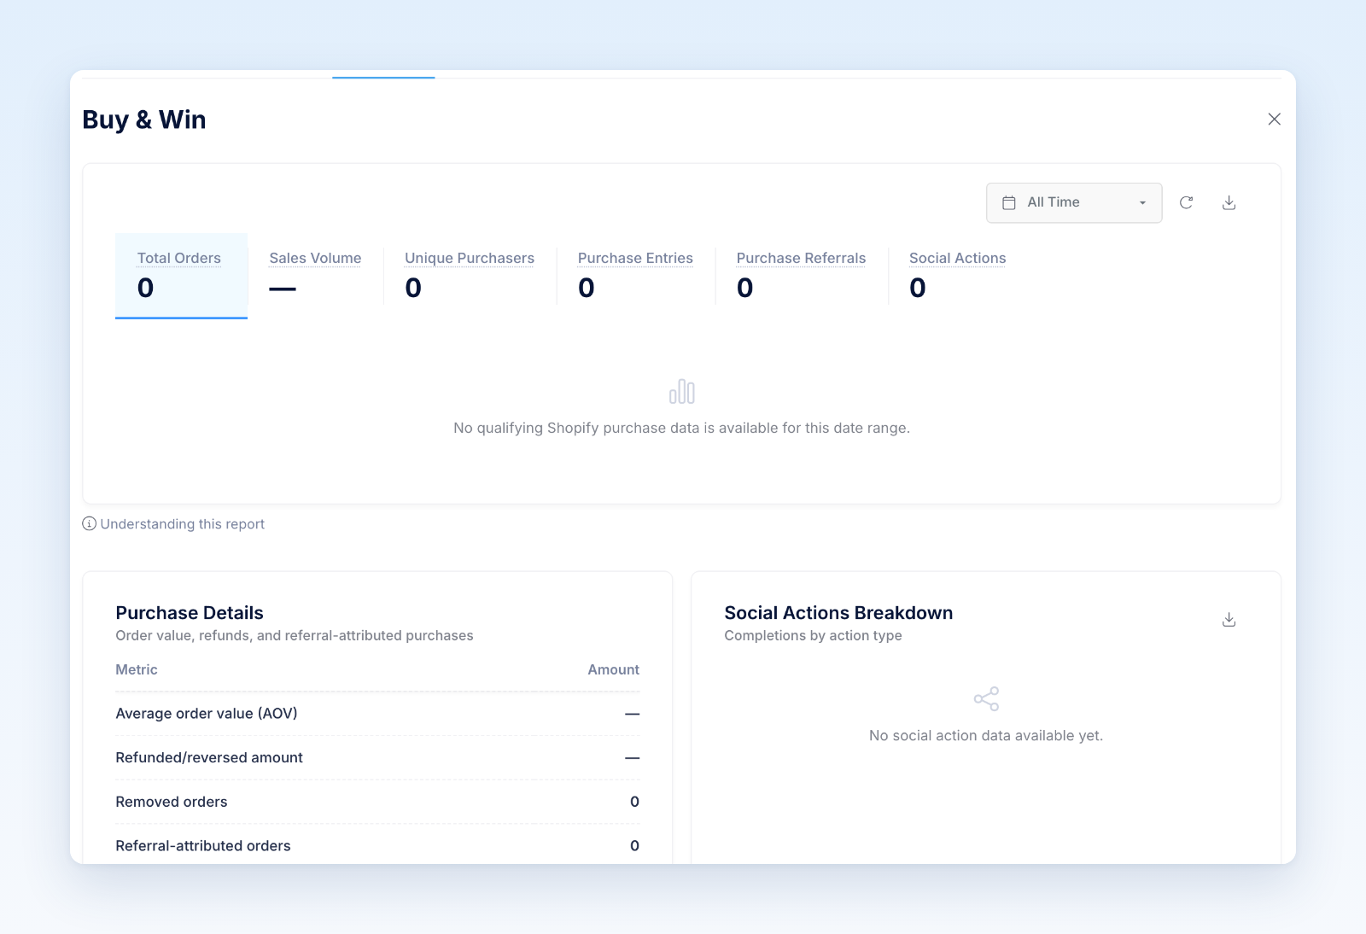Close the Buy & Win panel
Image resolution: width=1366 pixels, height=934 pixels.
click(1274, 120)
